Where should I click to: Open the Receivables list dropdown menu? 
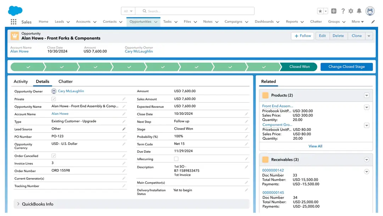tap(367, 160)
